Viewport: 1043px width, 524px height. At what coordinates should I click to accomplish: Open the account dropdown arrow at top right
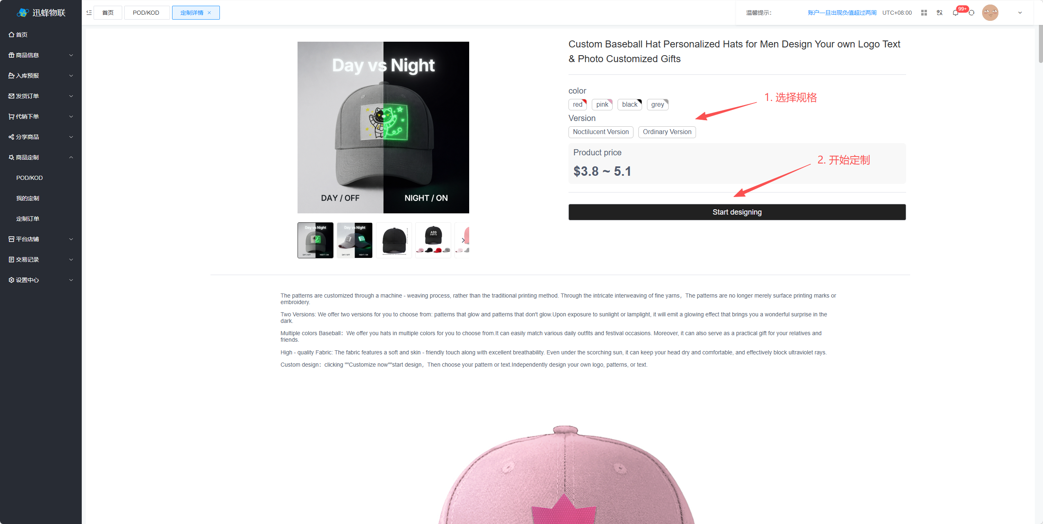click(x=1020, y=13)
